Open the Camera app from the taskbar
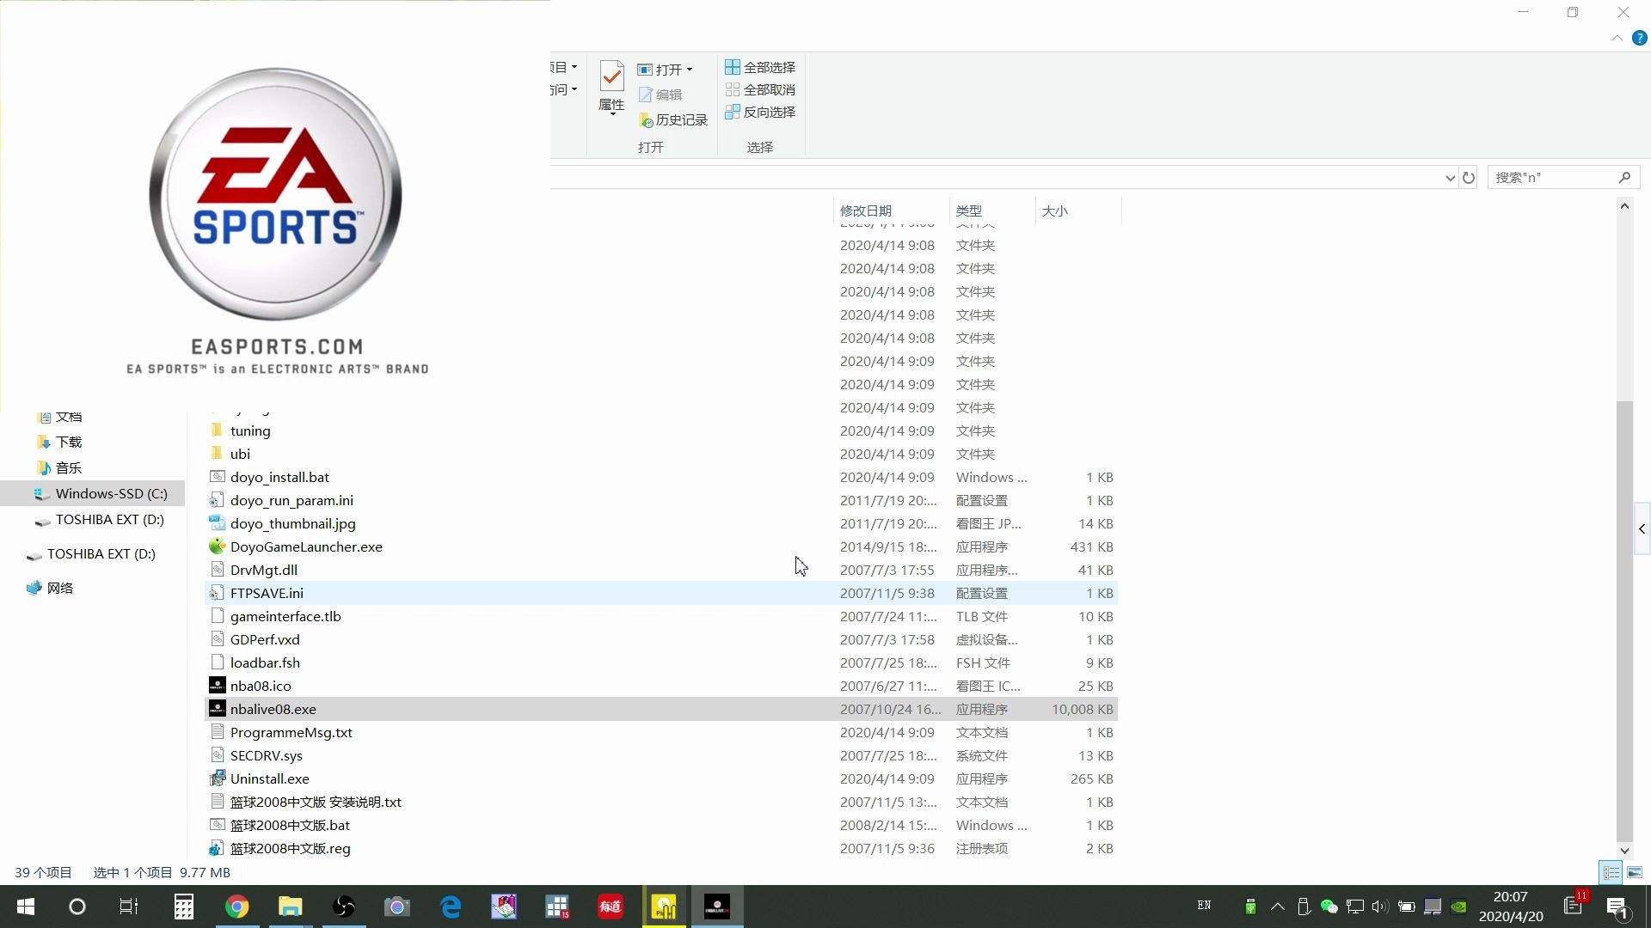Screen dimensions: 1651x928 (397, 907)
